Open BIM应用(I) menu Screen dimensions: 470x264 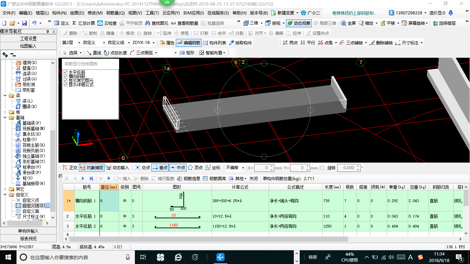click(194, 13)
